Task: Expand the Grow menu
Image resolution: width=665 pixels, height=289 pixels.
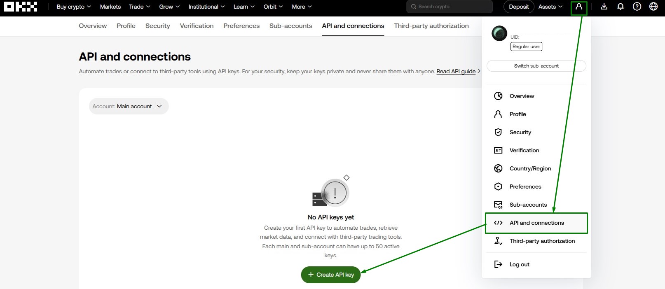Action: click(x=169, y=7)
